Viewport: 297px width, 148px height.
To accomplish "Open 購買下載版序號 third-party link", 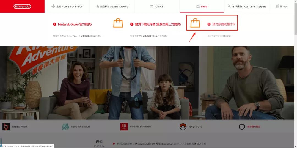I will (158, 24).
